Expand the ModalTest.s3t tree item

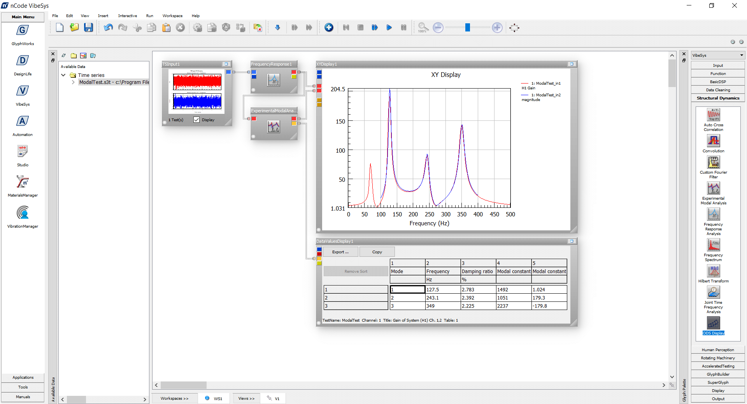73,82
